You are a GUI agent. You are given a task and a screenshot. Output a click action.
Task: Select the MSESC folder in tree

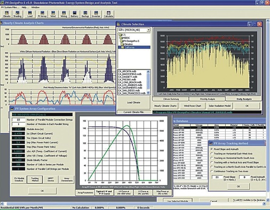(x=125, y=38)
